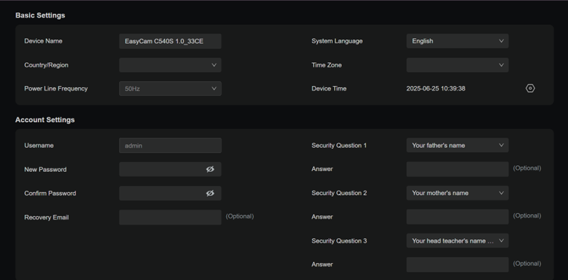
Task: Open the Power Line Frequency 50Hz dropdown
Action: (170, 89)
